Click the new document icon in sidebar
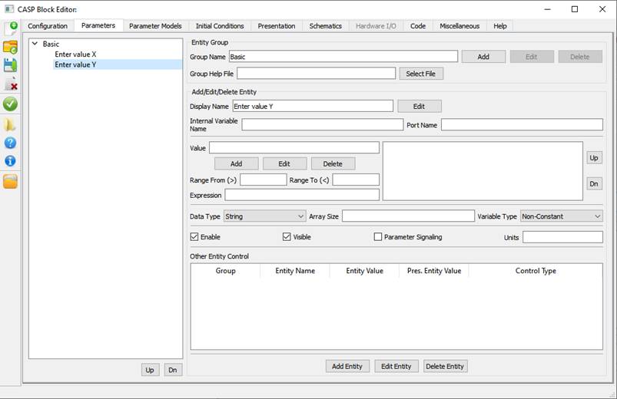 [x=11, y=29]
